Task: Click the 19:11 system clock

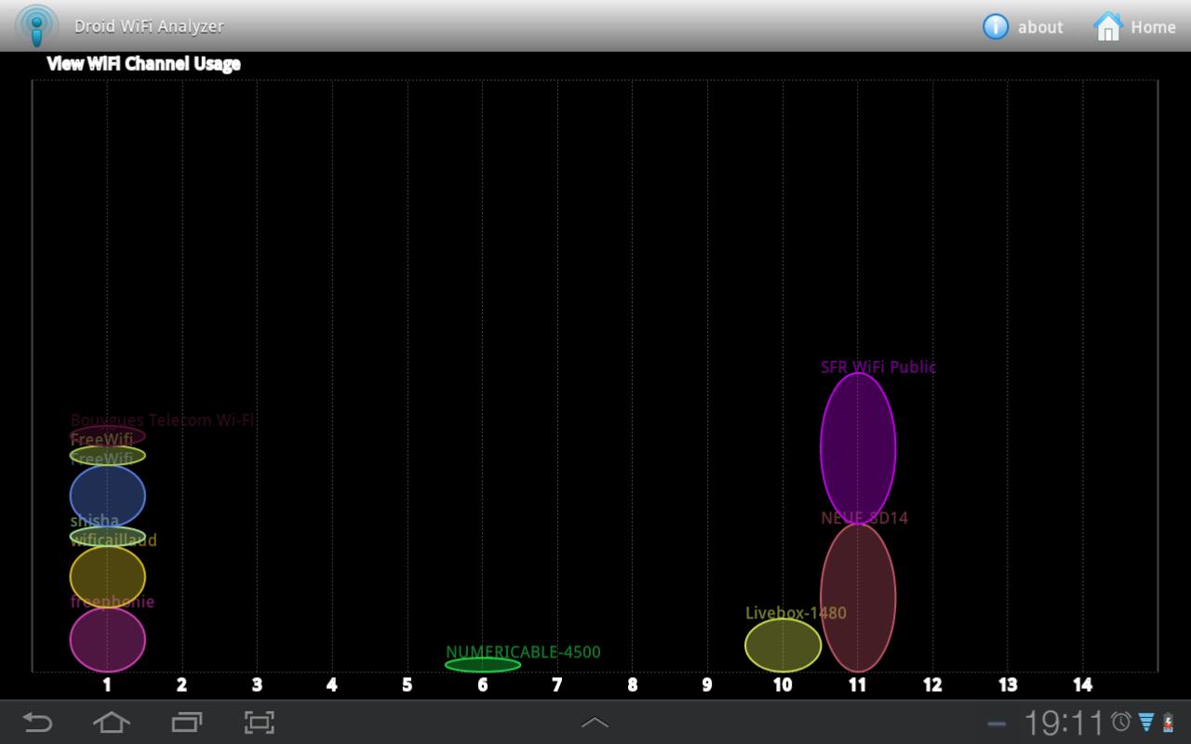Action: tap(1064, 723)
